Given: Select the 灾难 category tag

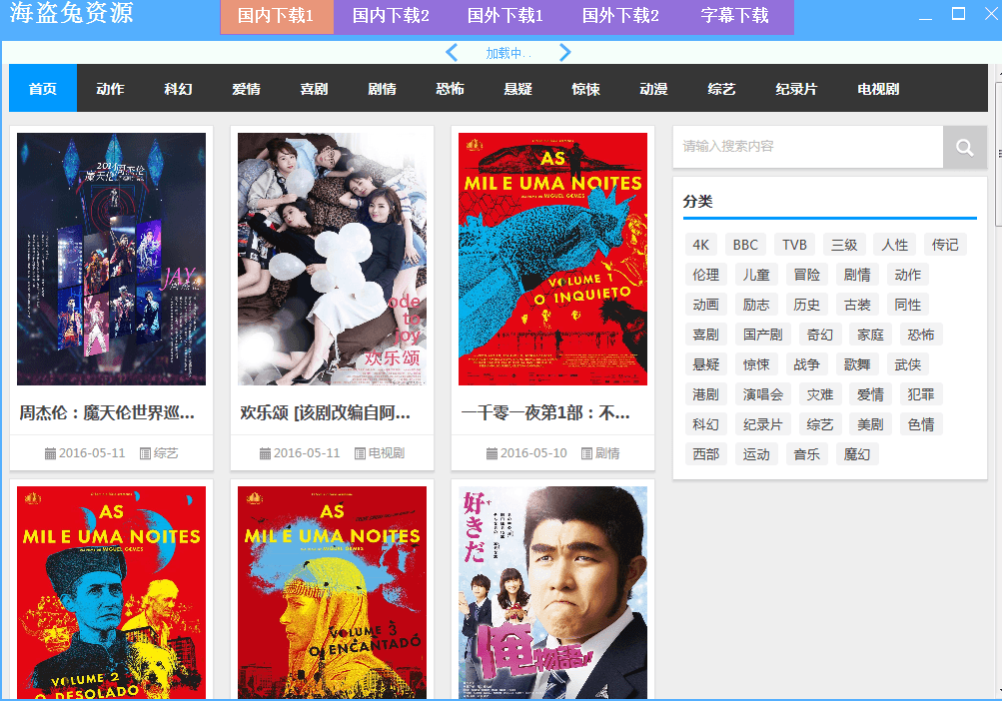Looking at the screenshot, I should [820, 394].
